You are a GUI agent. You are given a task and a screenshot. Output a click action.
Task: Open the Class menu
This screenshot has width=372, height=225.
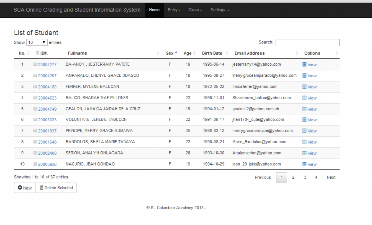[x=195, y=10]
